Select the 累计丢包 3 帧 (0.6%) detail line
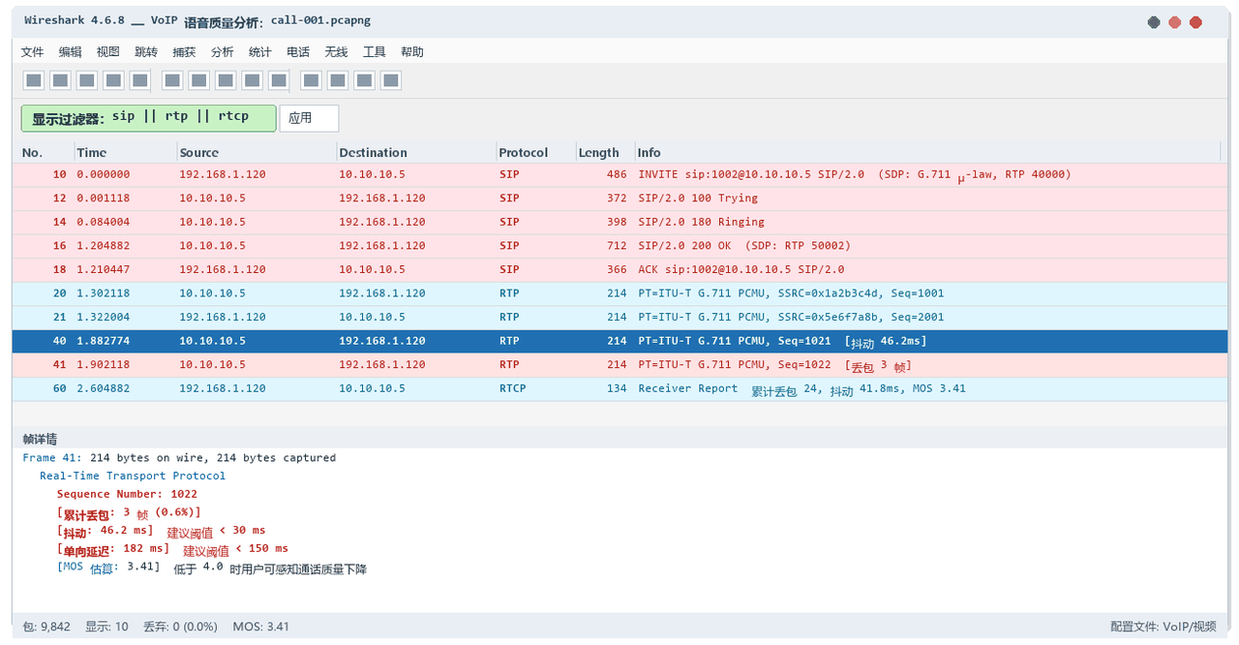1239x645 pixels. pos(129,512)
